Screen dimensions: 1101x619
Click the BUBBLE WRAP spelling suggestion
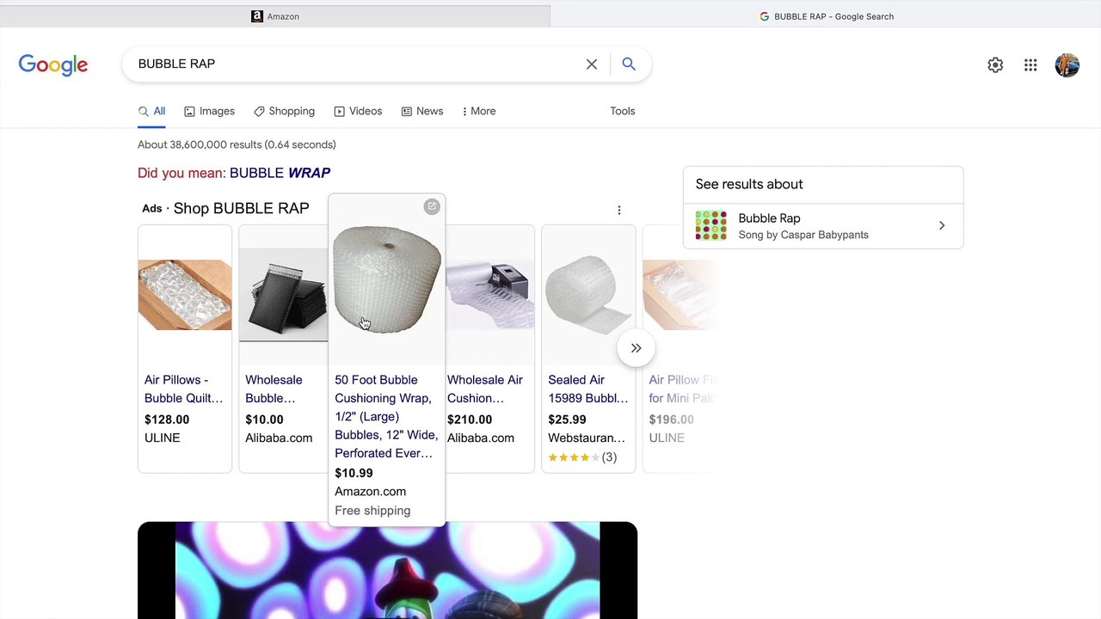click(x=280, y=173)
